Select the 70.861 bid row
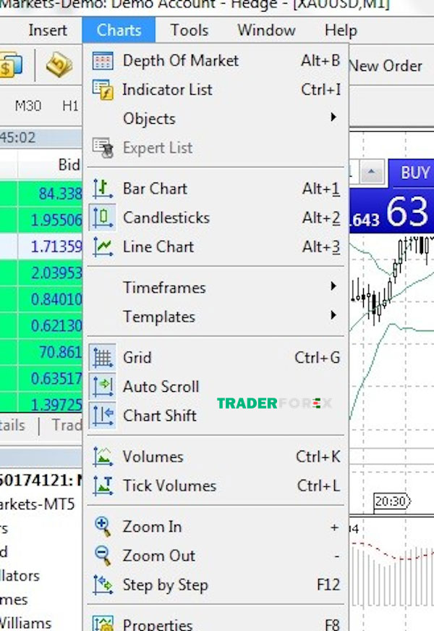This screenshot has height=631, width=434. tap(41, 352)
